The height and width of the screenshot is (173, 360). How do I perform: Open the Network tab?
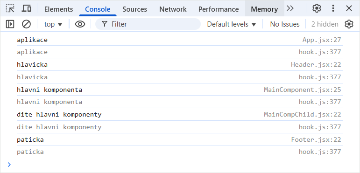pyautogui.click(x=173, y=9)
